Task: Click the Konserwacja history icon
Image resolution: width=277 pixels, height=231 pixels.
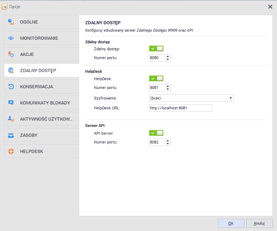Action: (11, 86)
